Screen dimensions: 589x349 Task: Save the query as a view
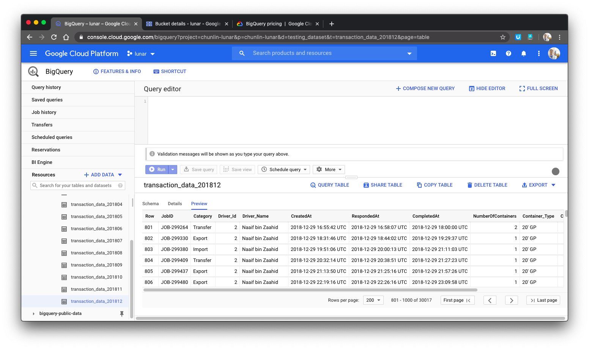[x=237, y=169]
